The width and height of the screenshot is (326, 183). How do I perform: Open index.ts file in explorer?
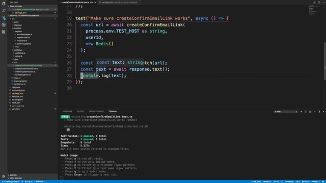pyautogui.click(x=17, y=78)
